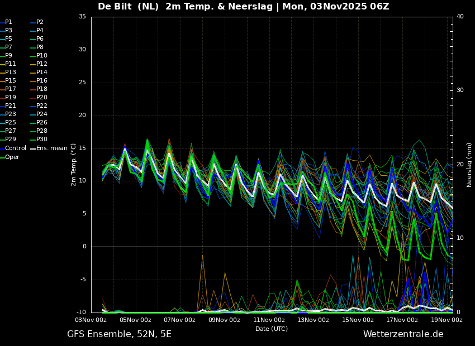Screen dimensions: 475x346
Task: Select the P15 legend entry
Action: (11, 81)
